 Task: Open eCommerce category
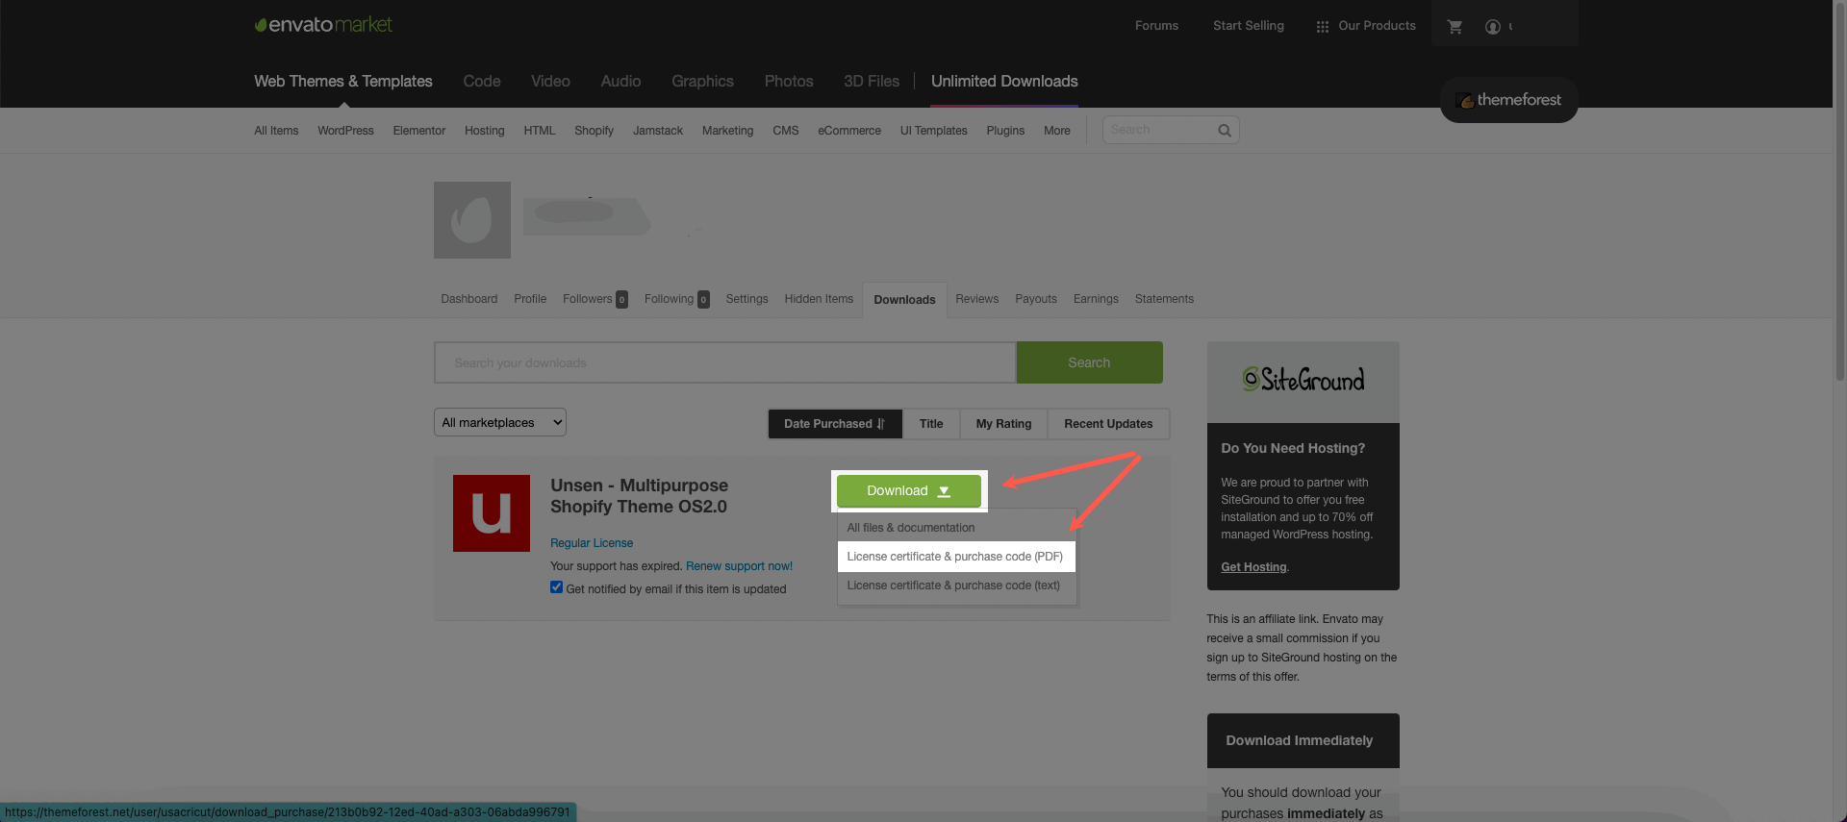click(x=849, y=131)
